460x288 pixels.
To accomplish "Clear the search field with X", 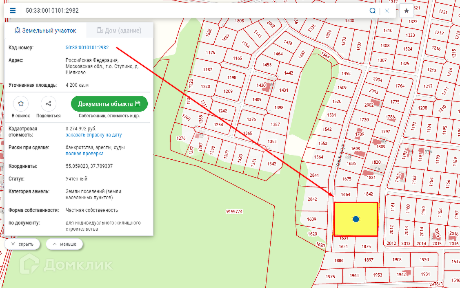I will [387, 11].
